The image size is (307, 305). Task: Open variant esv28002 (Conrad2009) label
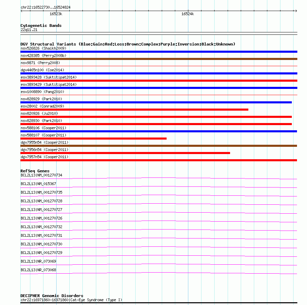42,106
